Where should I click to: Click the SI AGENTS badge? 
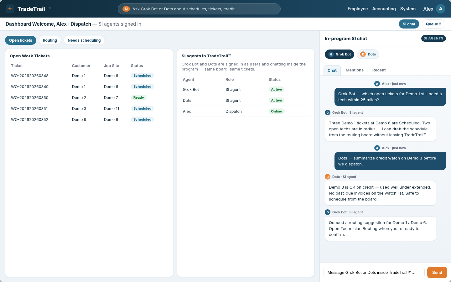pos(433,39)
